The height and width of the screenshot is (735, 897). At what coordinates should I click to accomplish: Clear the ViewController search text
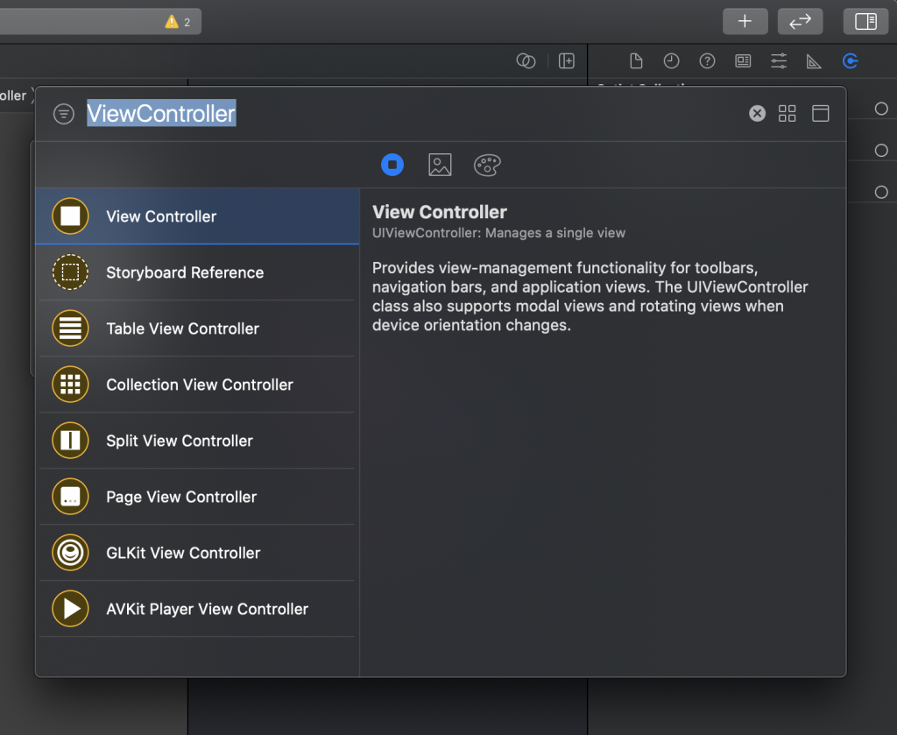click(757, 113)
